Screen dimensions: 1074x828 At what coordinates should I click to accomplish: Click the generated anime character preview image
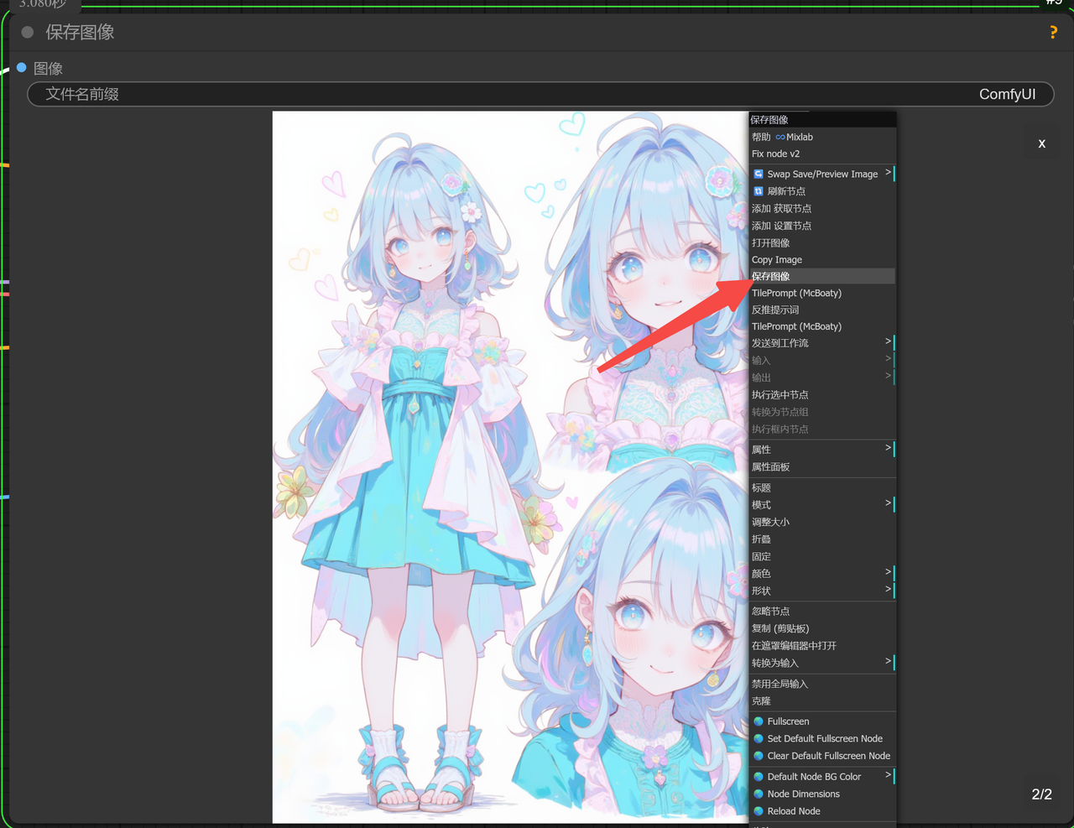(510, 467)
